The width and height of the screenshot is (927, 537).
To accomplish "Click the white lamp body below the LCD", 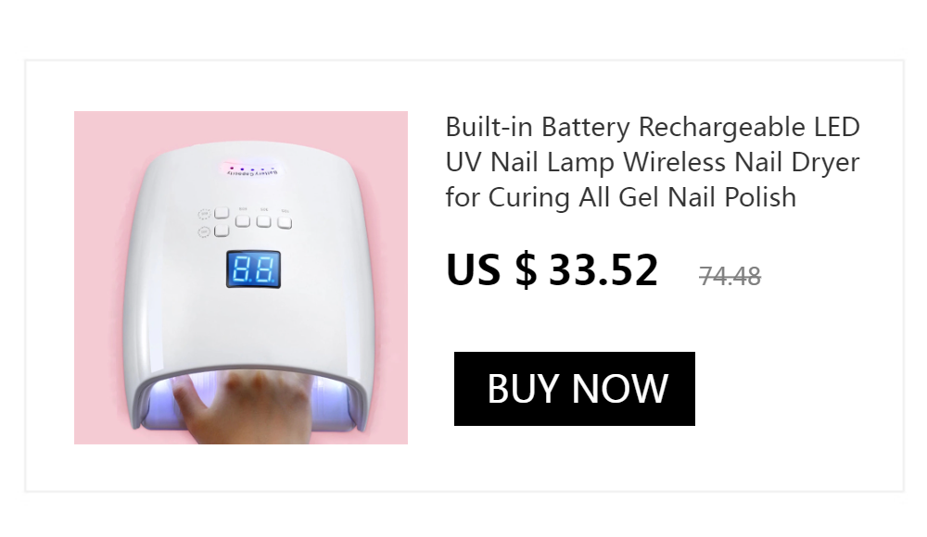I will pos(251,325).
